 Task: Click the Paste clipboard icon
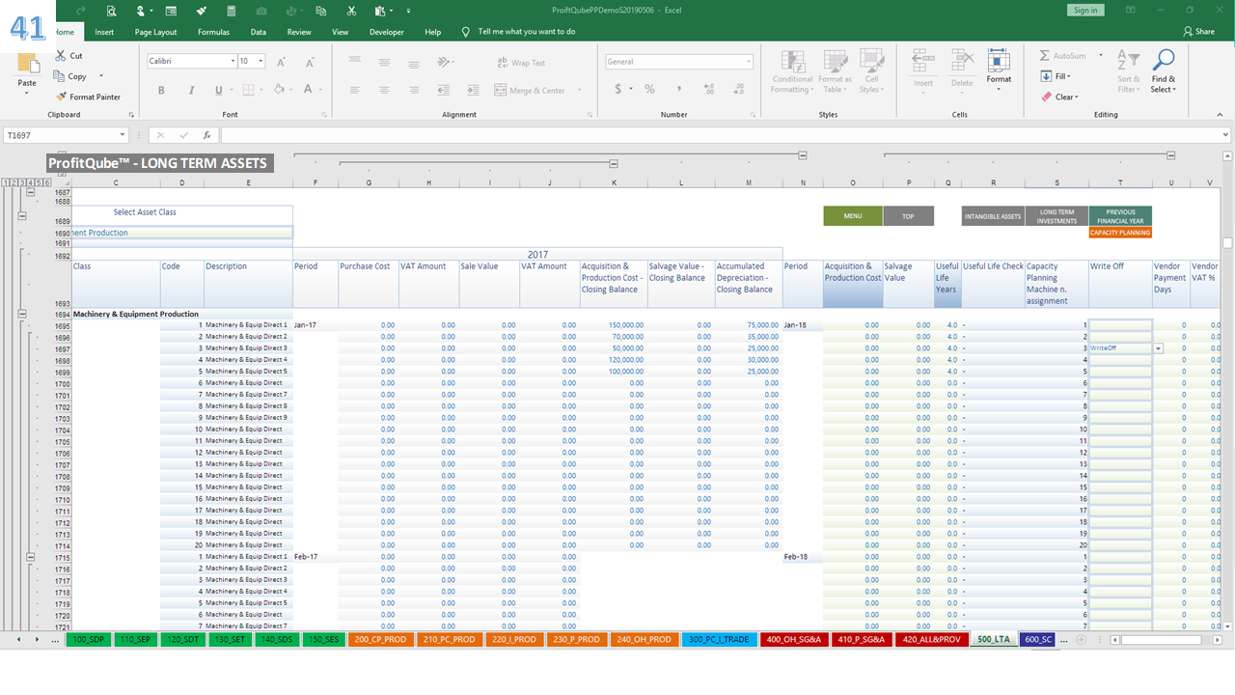(x=27, y=65)
